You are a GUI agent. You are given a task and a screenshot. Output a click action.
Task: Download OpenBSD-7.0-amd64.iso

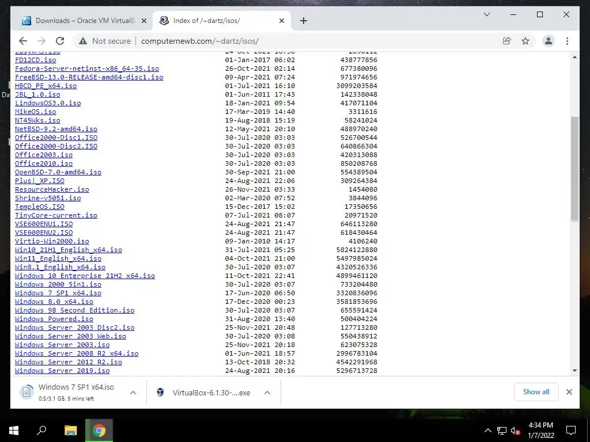[x=58, y=173]
